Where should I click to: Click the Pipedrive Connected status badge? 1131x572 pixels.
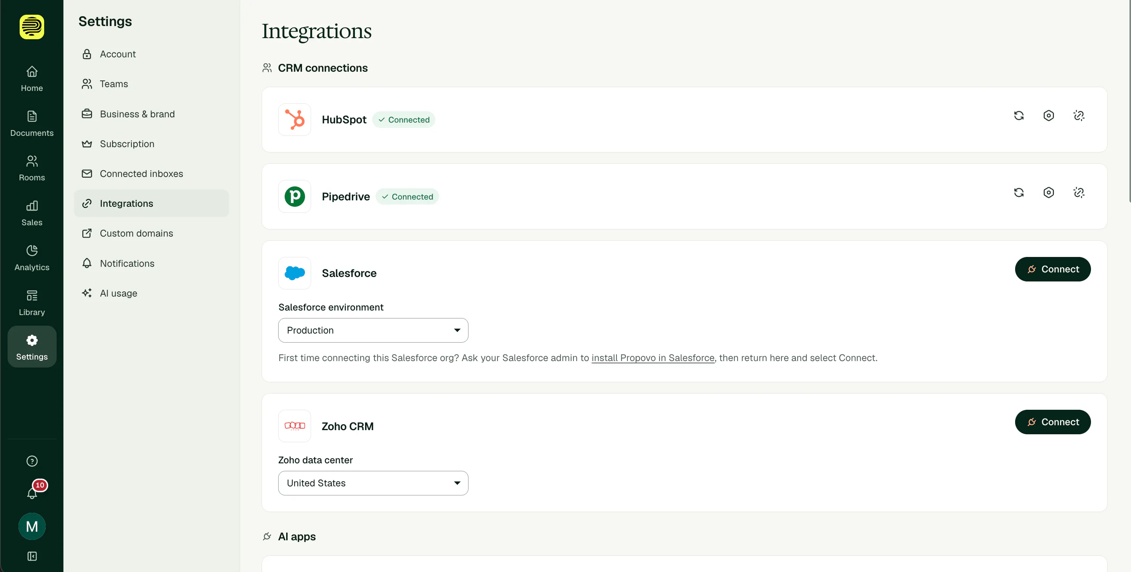click(x=407, y=197)
